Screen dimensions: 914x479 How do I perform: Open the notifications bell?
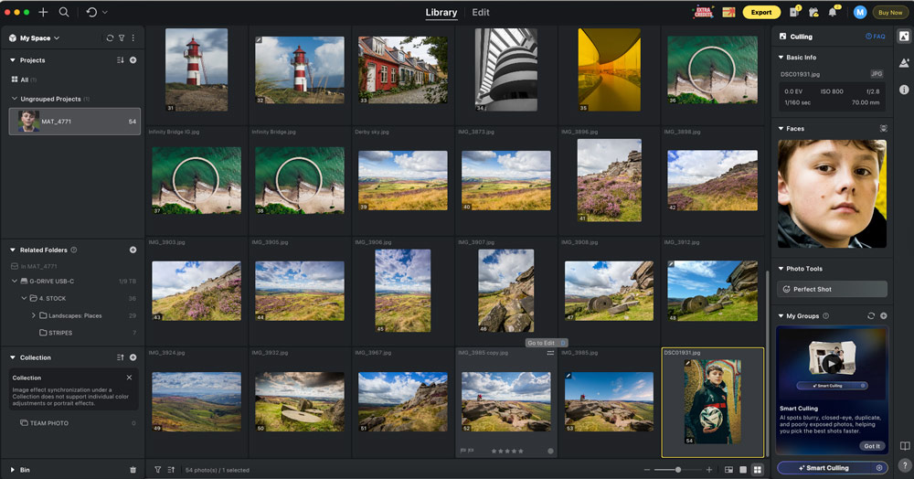click(x=833, y=12)
